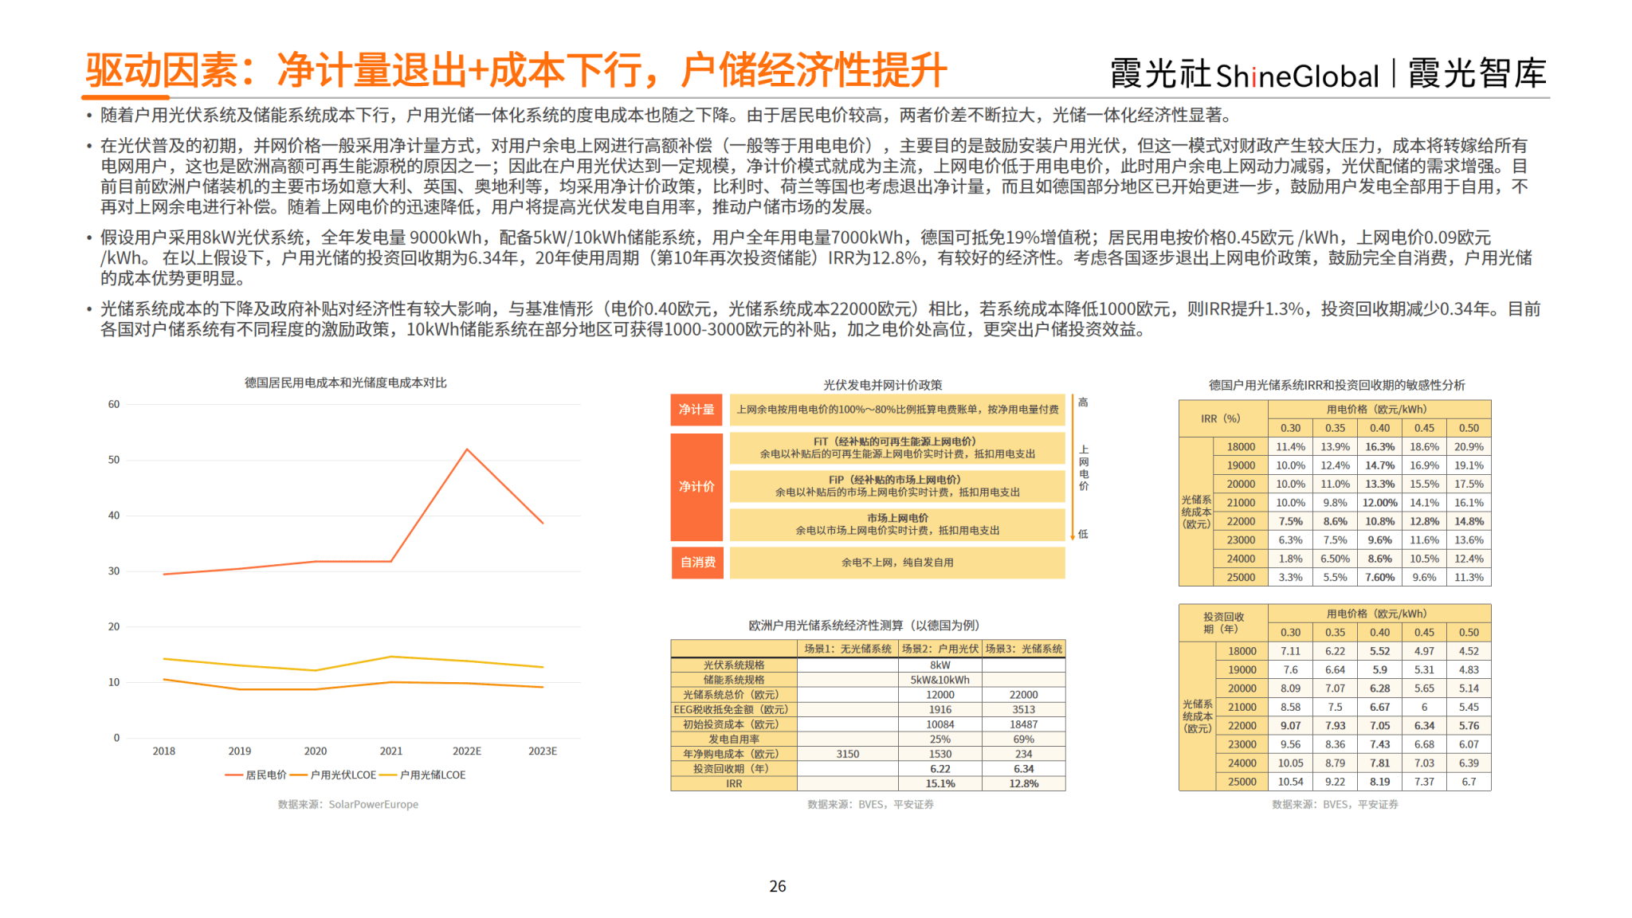Click the 投资回收期（年）table header
The height and width of the screenshot is (918, 1632).
click(1223, 623)
